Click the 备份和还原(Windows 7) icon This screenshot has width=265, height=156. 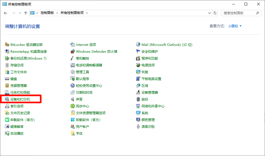coord(7,58)
